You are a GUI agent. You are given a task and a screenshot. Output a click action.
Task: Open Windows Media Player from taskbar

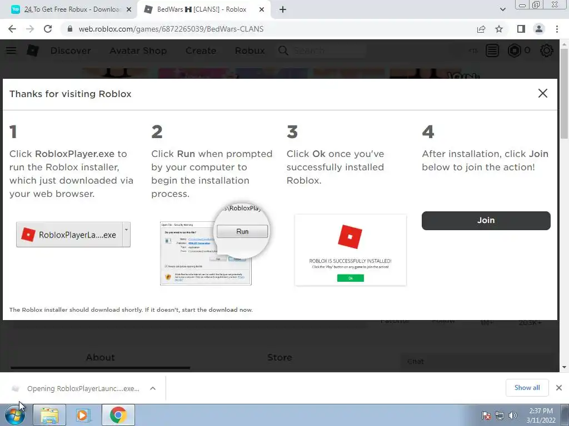pos(83,415)
